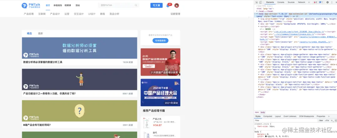Image resolution: width=337 pixels, height=138 pixels.
Task: Open the Event Listeners sub-tab
Action: (290, 116)
